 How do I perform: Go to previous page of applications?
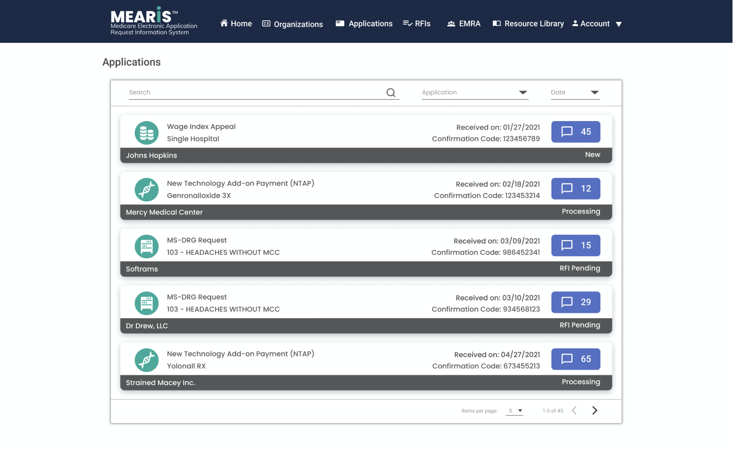(574, 410)
